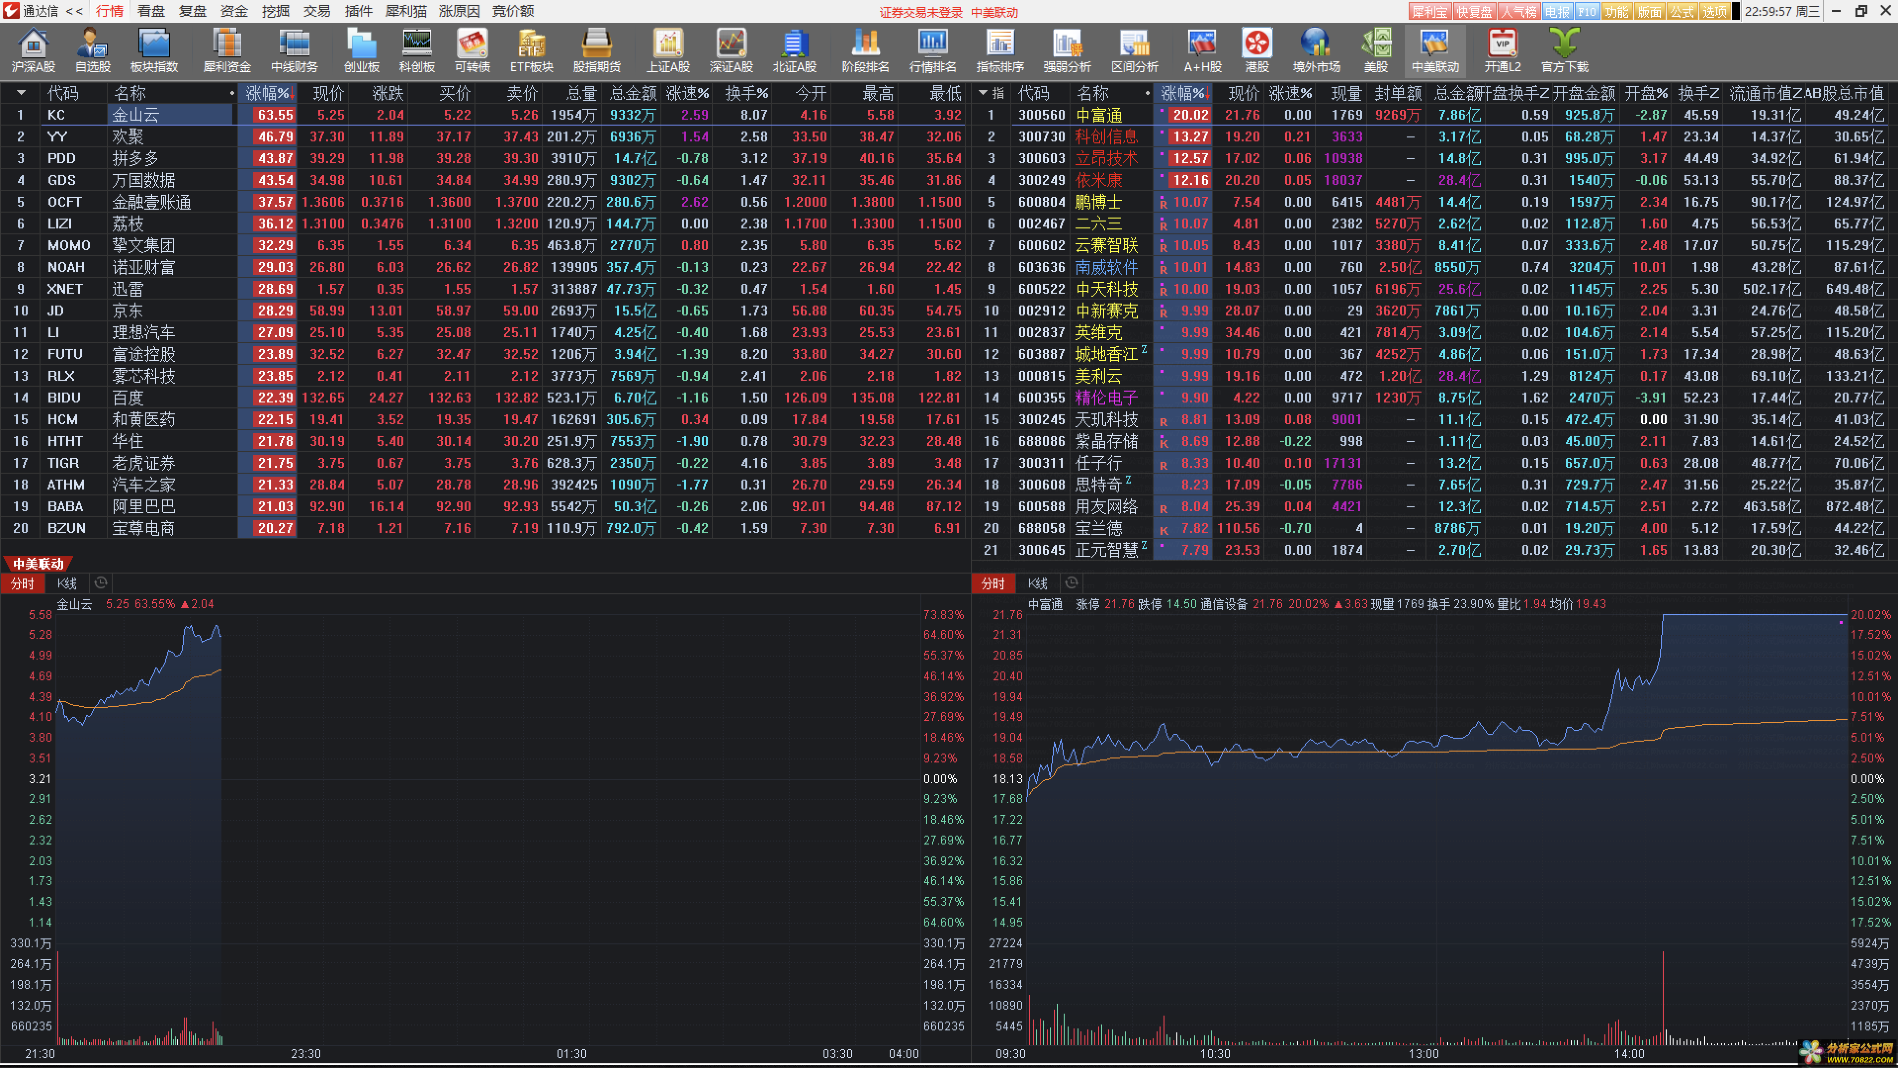Switch left chart to K线 tab
The width and height of the screenshot is (1898, 1068).
point(67,584)
